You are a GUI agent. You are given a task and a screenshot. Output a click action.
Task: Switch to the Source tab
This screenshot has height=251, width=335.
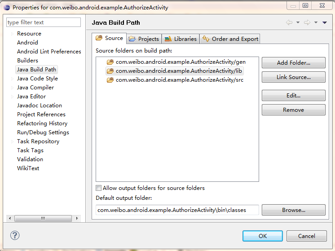pyautogui.click(x=109, y=38)
